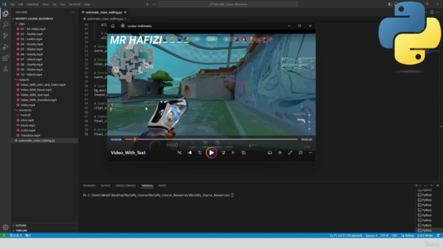
Task: Skip back a few seconds in the video
Action: [200, 153]
